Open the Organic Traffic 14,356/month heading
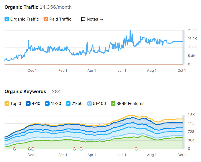Viewport: 201px width, 162px height. (38, 7)
